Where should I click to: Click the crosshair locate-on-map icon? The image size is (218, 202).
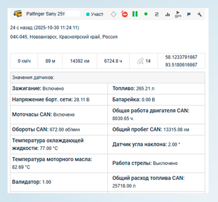(x=114, y=15)
